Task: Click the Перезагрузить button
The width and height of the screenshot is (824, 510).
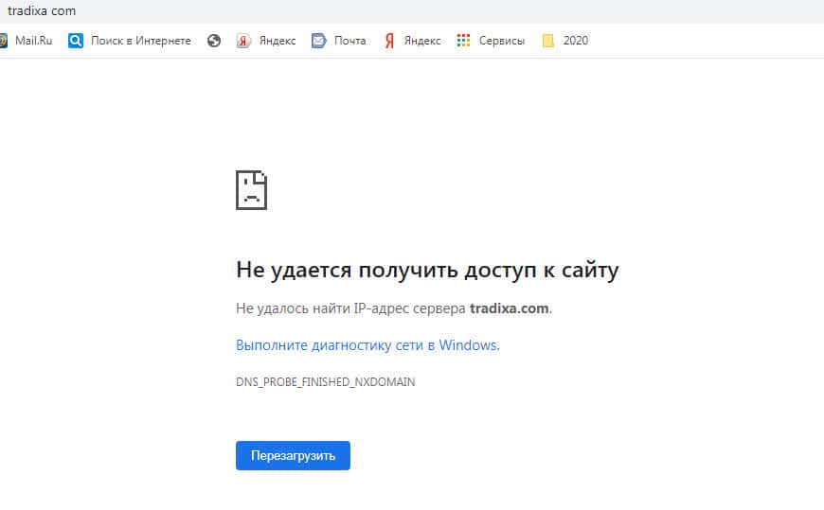Action: coord(293,455)
